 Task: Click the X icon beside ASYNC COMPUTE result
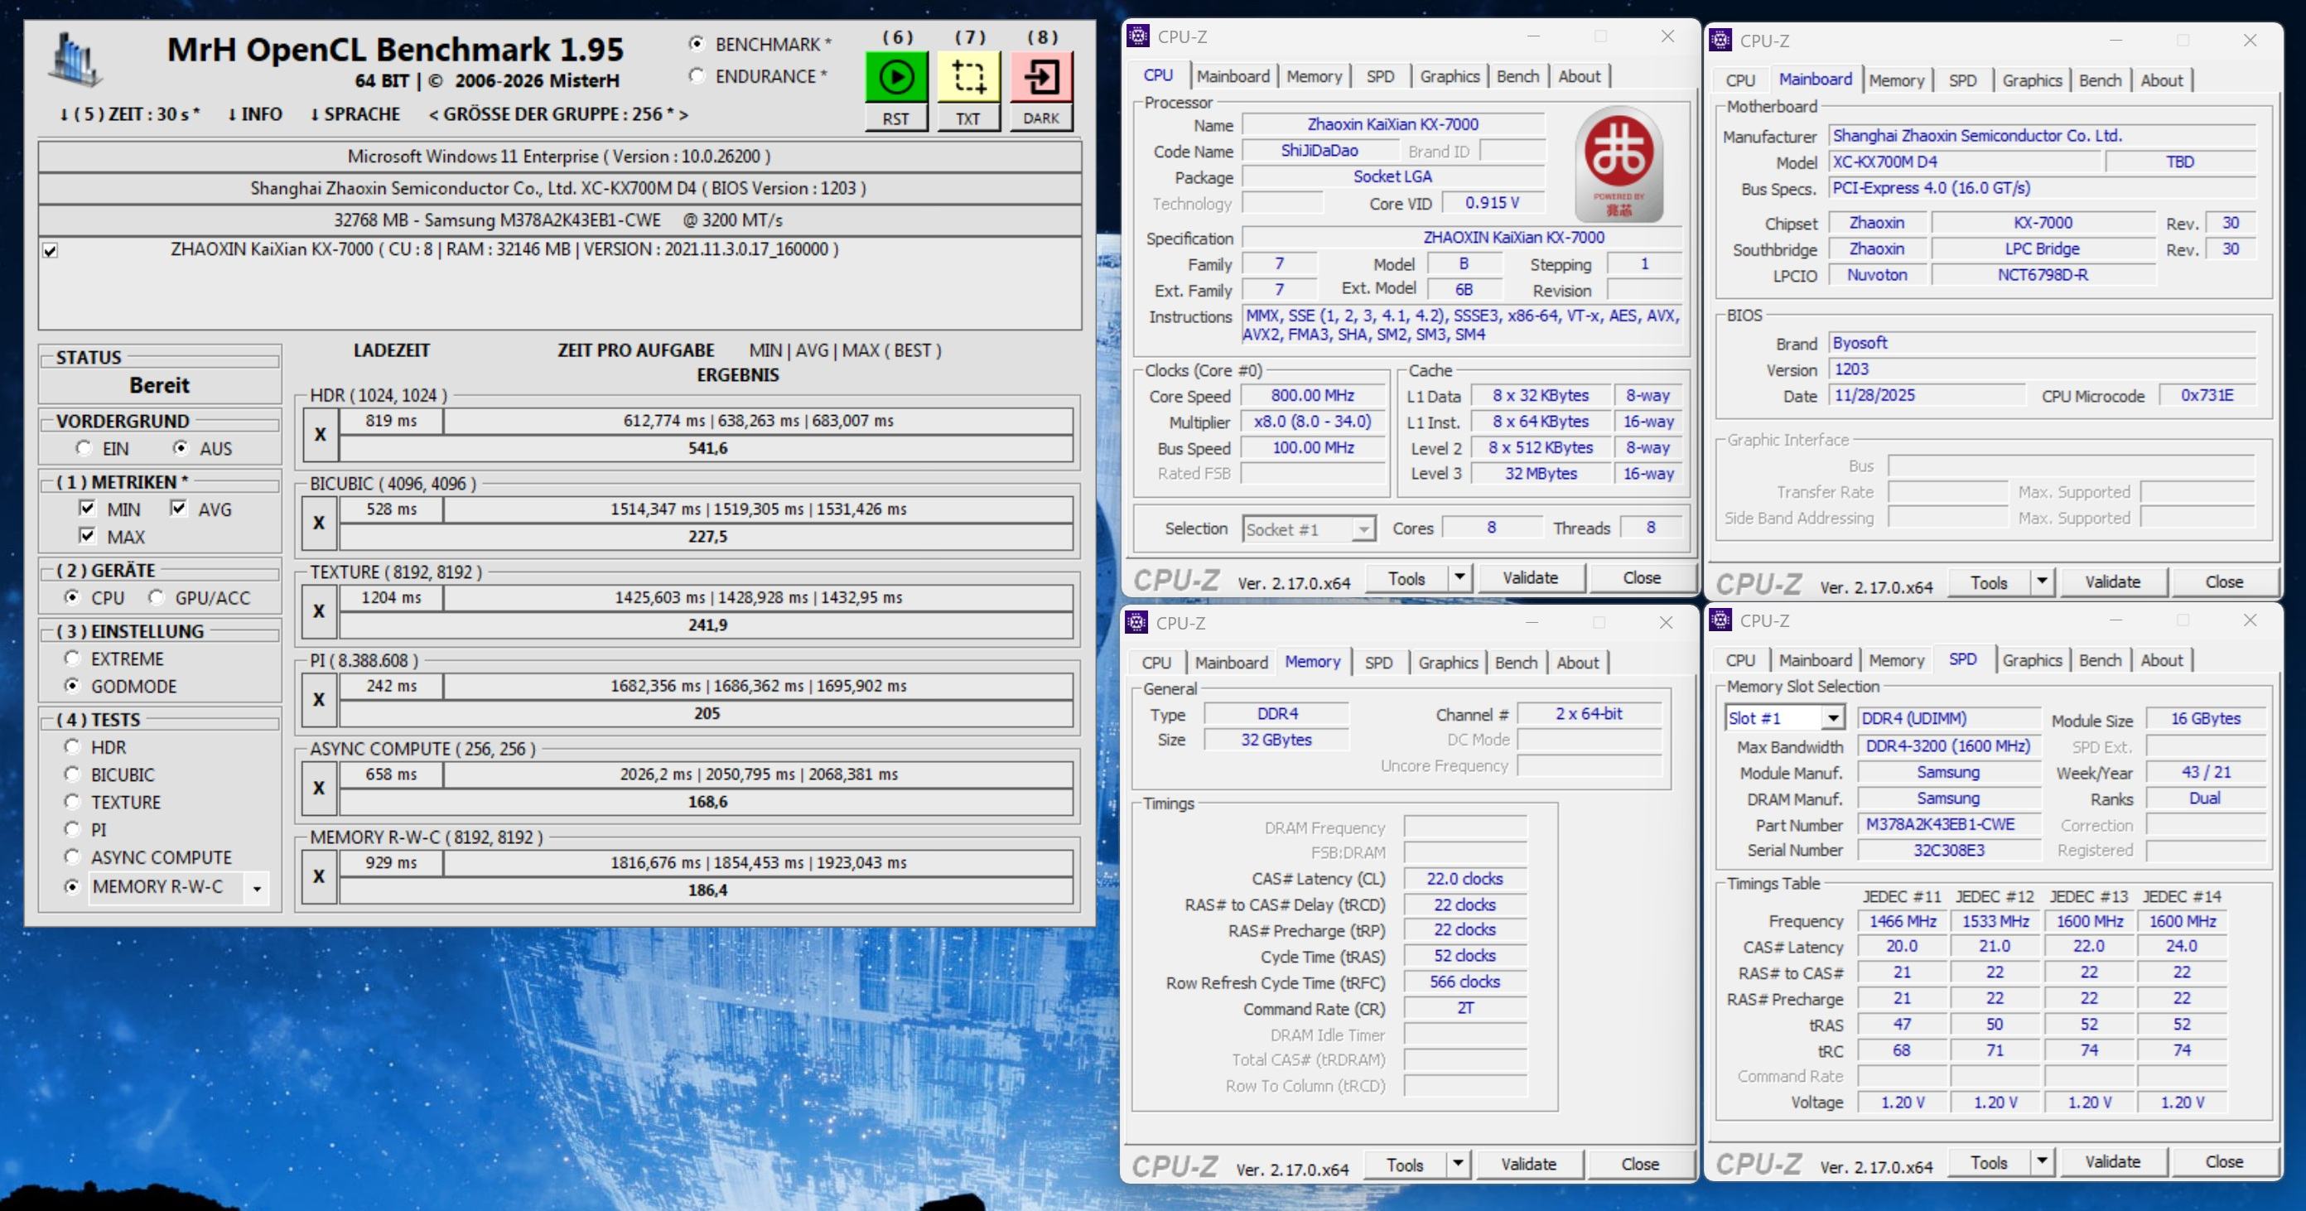click(x=321, y=789)
